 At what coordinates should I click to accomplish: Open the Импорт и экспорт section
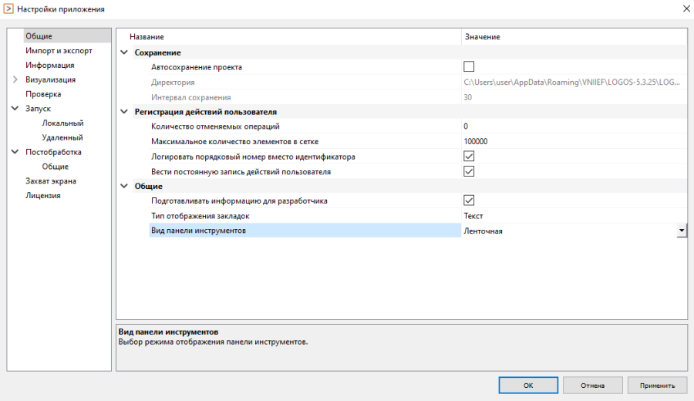(x=59, y=51)
